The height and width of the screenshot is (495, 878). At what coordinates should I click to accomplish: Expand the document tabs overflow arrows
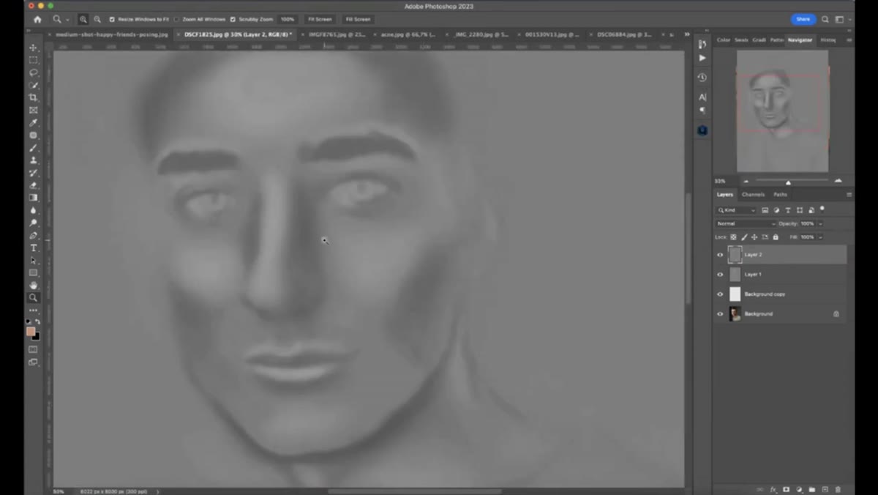pos(687,34)
